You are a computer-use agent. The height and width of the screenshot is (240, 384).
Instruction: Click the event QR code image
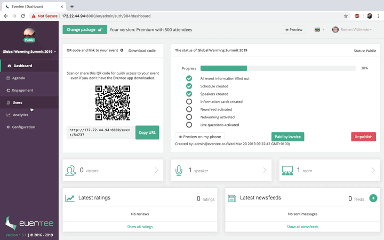click(113, 103)
